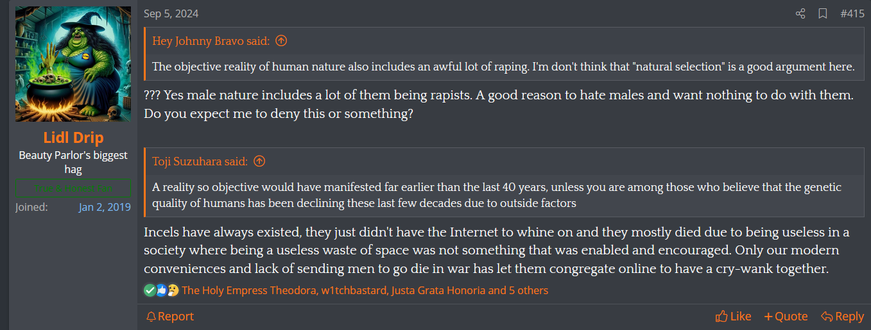Screen dimensions: 871x330
Task: Click the up-arrow beside Hey Johnny Bravo's quote
Action: pos(281,41)
